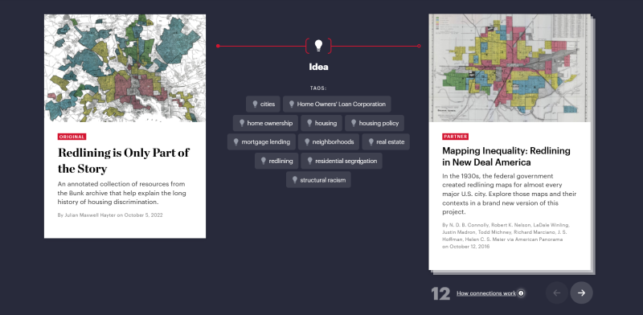The height and width of the screenshot is (315, 643).
Task: Click the 'In the 1930s, the federal government' description
Action: (510, 194)
